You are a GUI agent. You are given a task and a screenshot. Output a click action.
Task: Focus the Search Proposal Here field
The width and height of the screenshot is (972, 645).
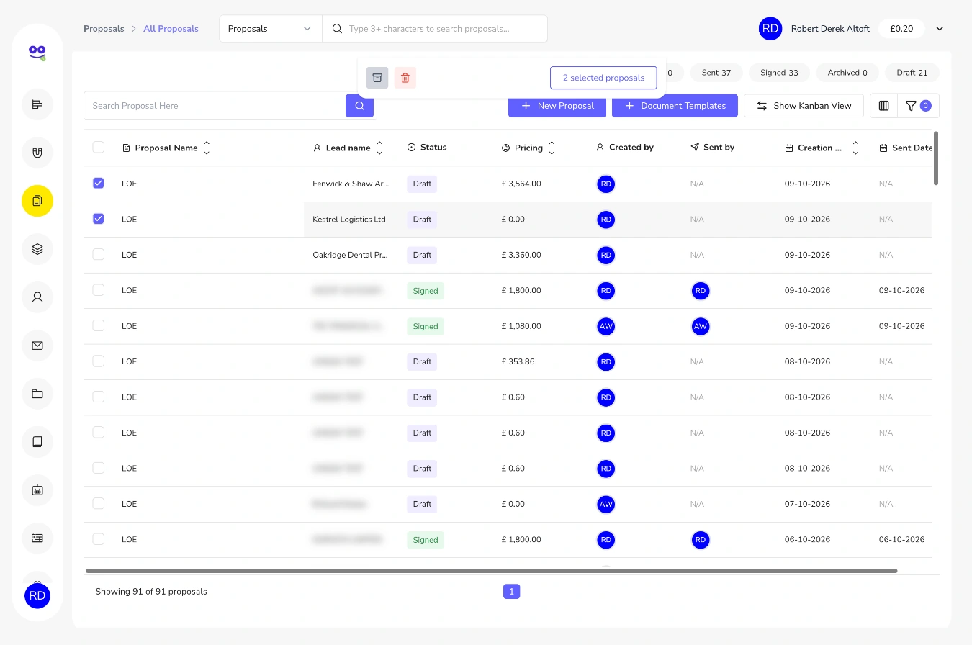215,106
